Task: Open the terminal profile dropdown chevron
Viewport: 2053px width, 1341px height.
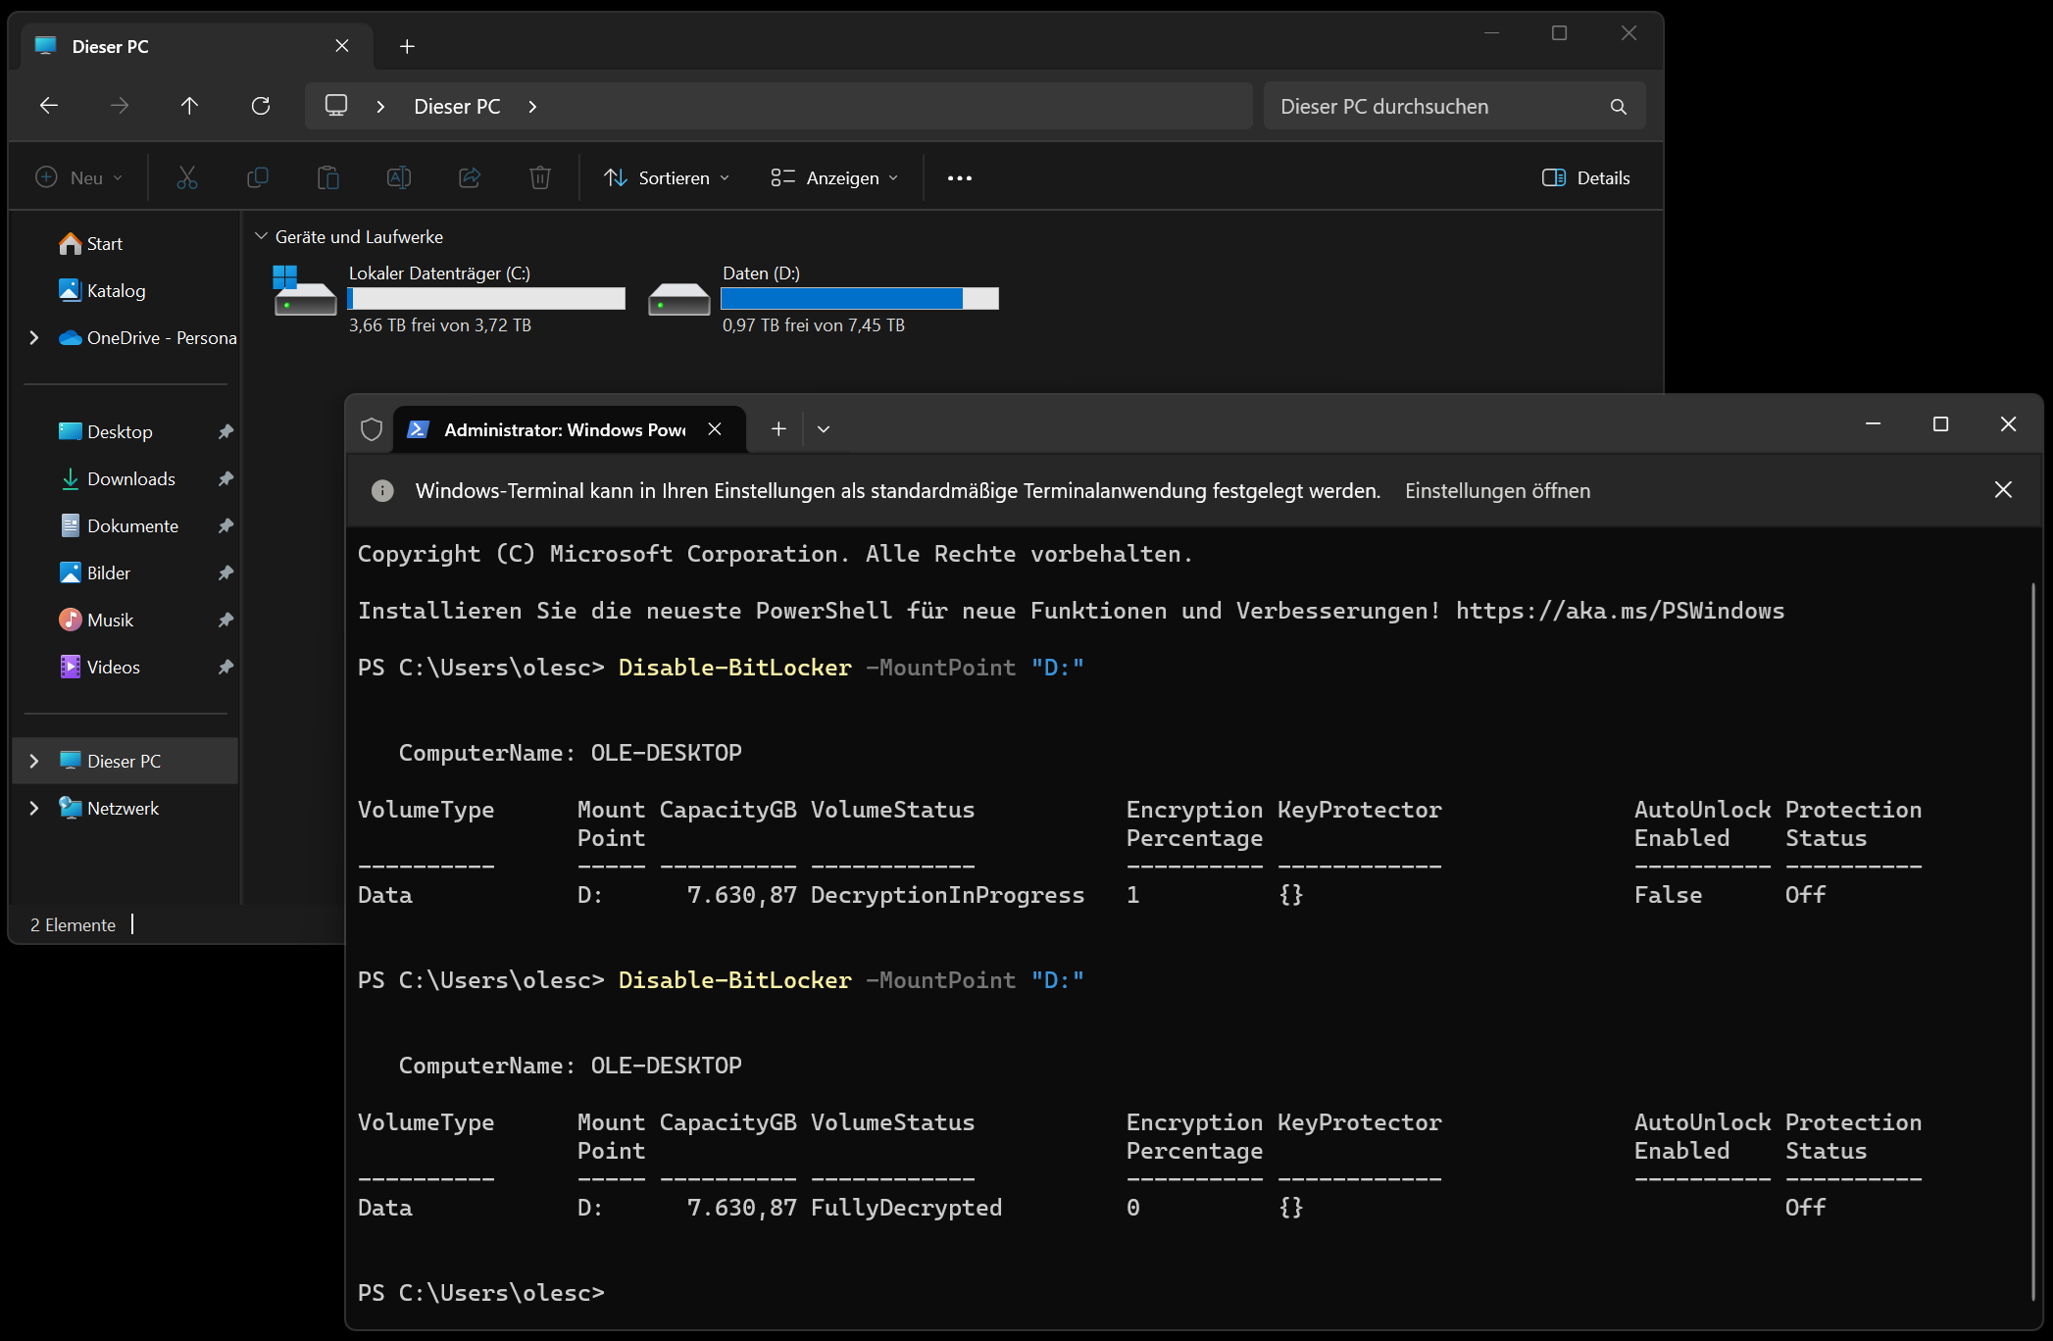Action: click(x=824, y=429)
